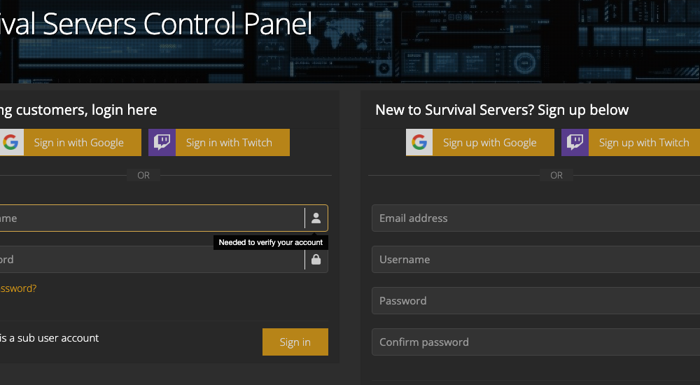Sign in with Google
Image resolution: width=700 pixels, height=385 pixels.
[71, 143]
